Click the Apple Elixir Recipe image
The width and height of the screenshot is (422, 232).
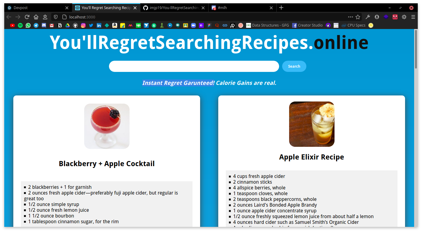[312, 124]
